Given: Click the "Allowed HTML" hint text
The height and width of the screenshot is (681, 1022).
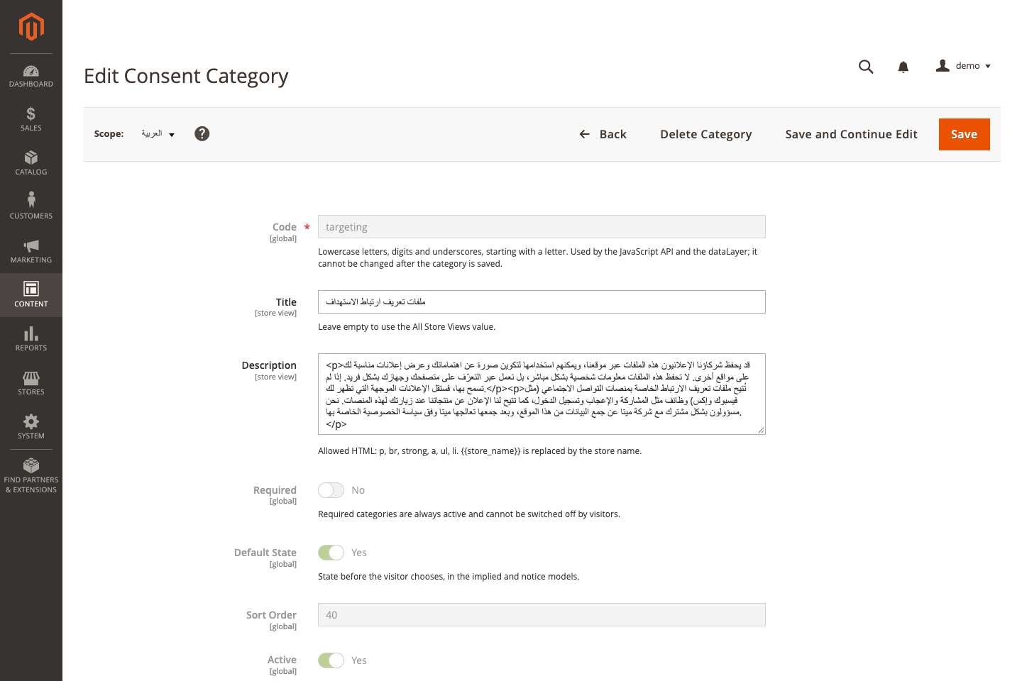Looking at the screenshot, I should [x=480, y=451].
